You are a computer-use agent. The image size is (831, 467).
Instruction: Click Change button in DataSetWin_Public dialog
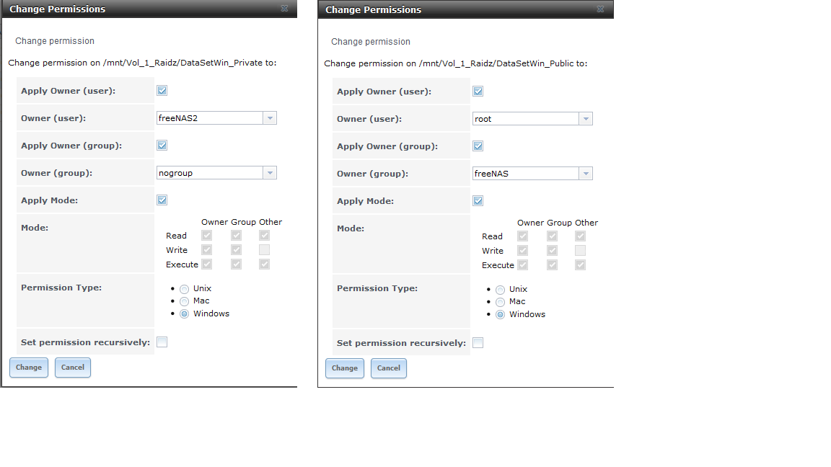(345, 368)
